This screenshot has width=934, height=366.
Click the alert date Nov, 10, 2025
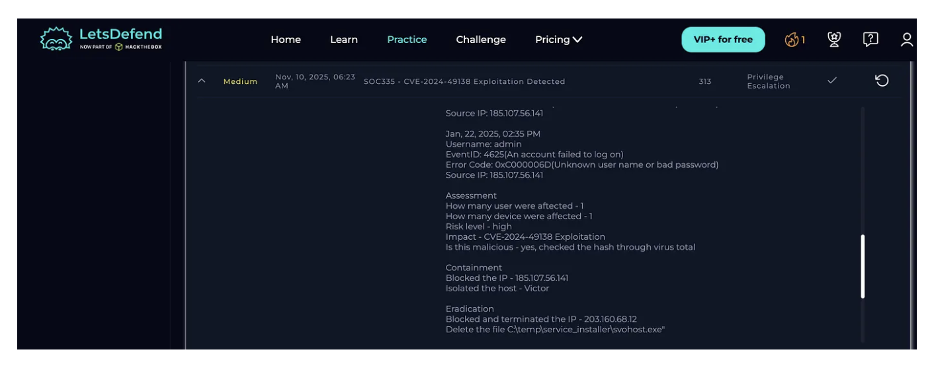click(x=315, y=81)
